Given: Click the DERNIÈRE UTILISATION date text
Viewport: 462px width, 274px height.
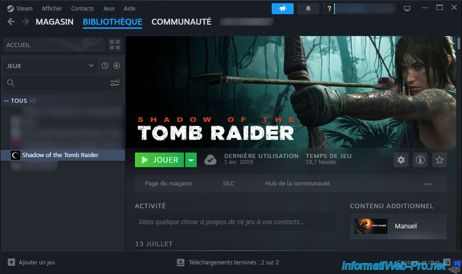Looking at the screenshot, I should pyautogui.click(x=238, y=162).
